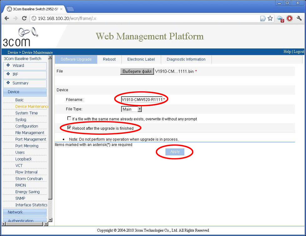Open Port Mirroring in the sidebar

[27, 146]
